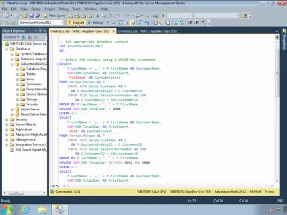287x215 pixels.
Task: Select the OnePass1.sql tab
Action: pos(80,31)
